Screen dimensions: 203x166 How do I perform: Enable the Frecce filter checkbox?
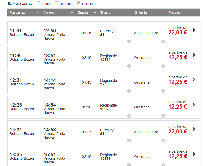(x=38, y=3)
